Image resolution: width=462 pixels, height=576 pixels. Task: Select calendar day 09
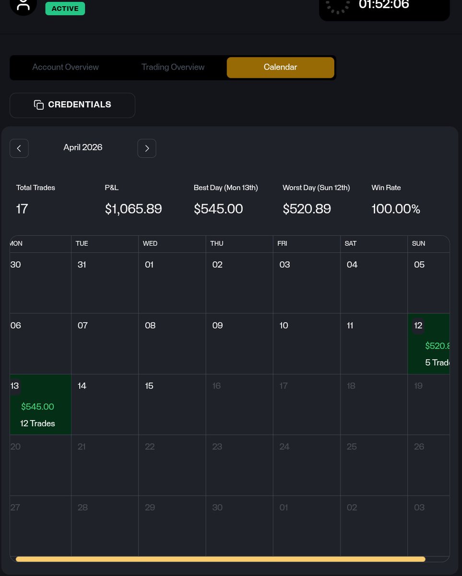coord(239,344)
